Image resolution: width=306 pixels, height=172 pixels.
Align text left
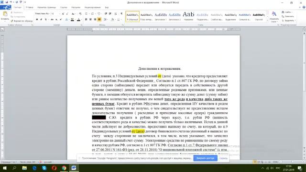86,20
